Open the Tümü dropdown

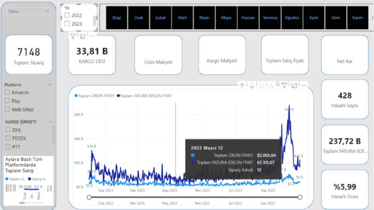tap(29, 11)
